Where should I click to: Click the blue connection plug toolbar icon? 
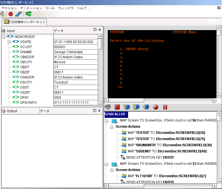click(19, 14)
